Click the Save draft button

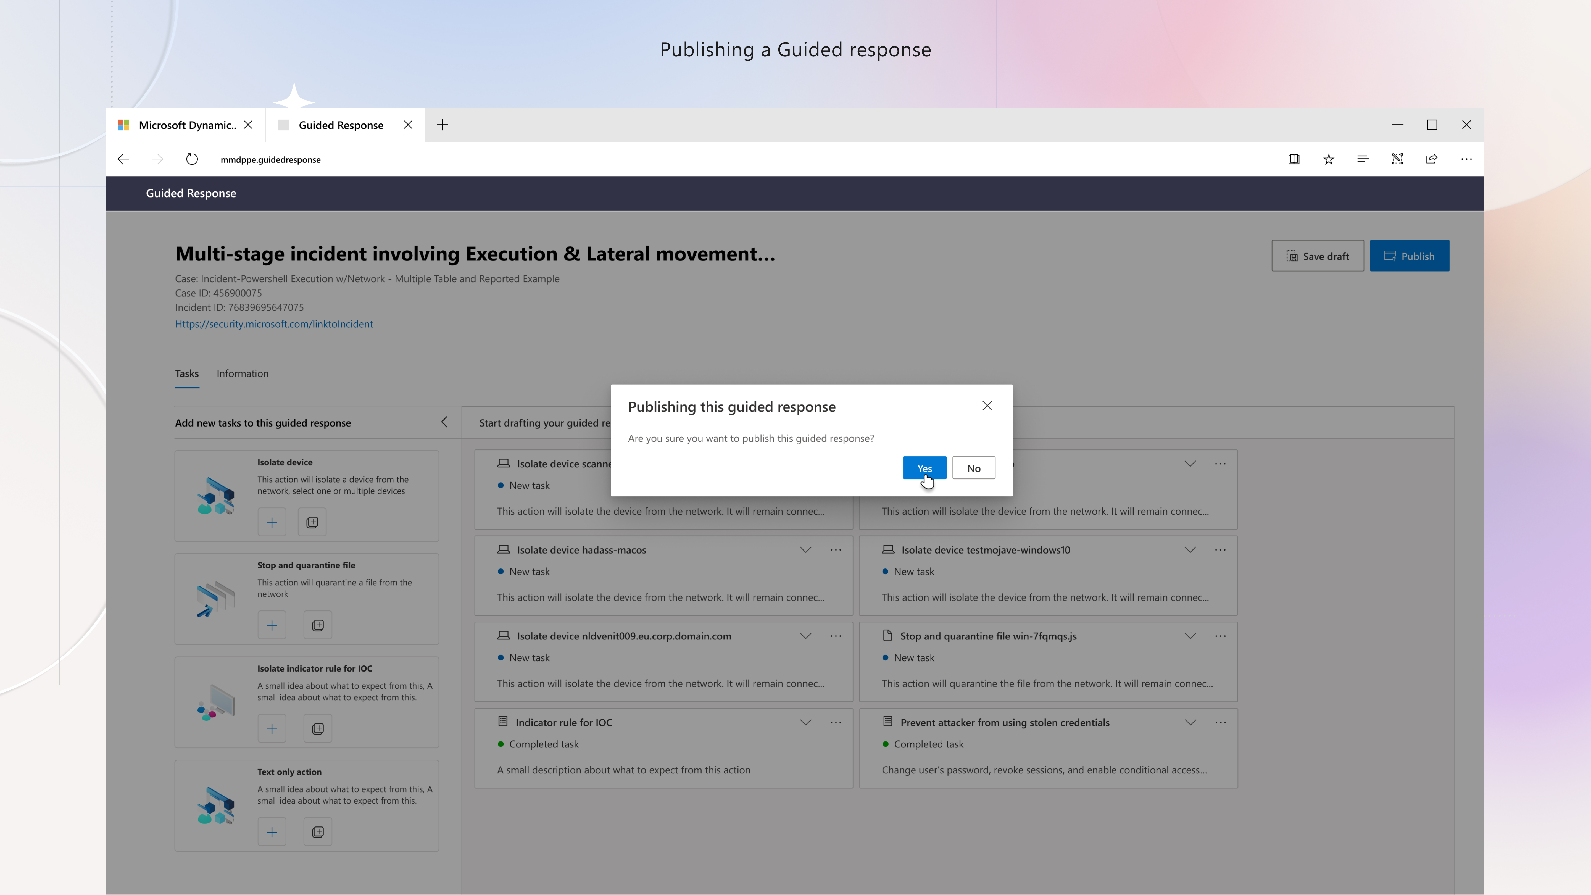1317,256
